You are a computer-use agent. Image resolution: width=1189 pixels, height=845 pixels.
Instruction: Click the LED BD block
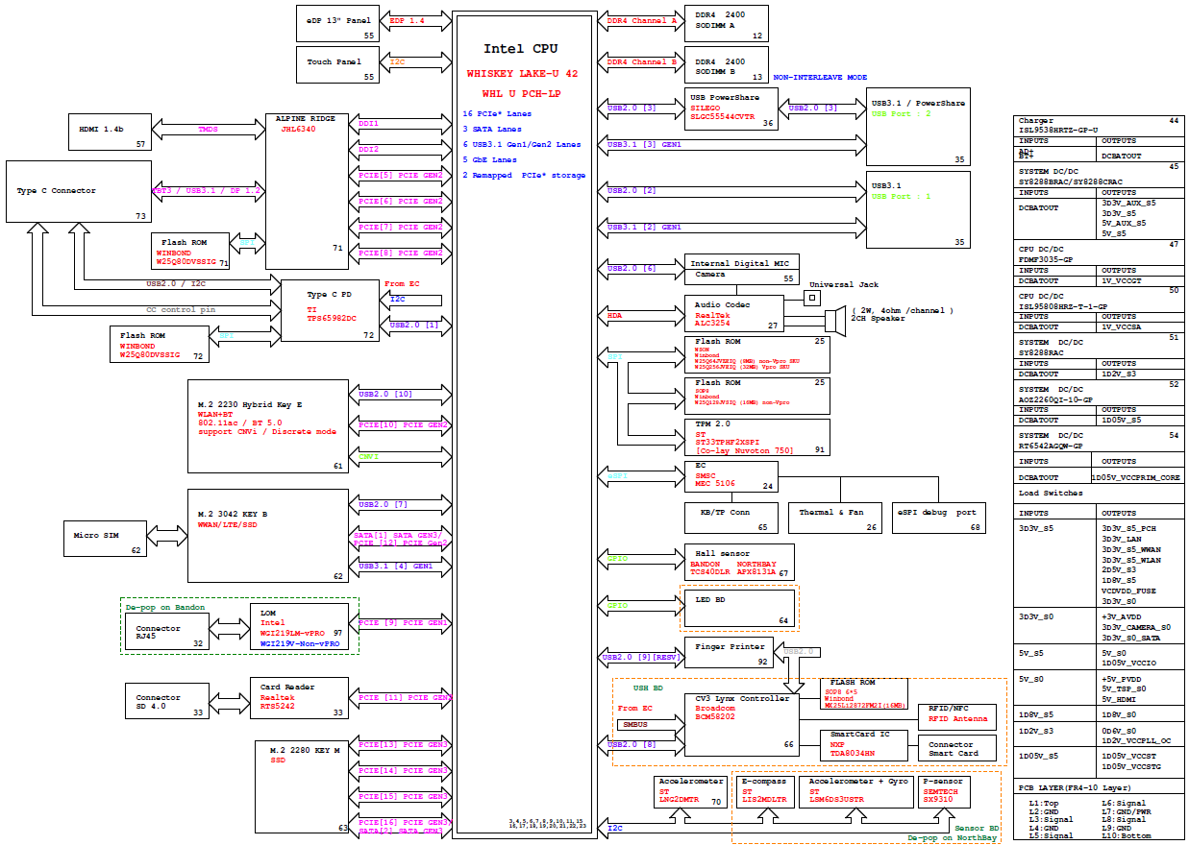click(740, 609)
